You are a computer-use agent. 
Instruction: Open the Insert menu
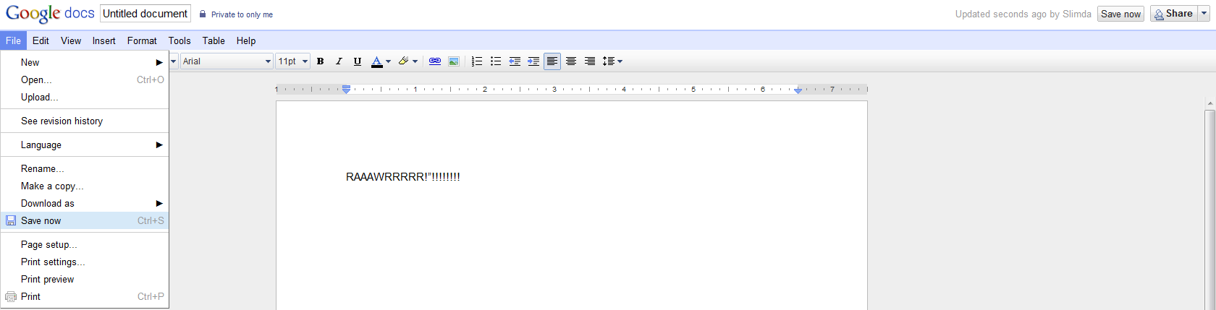click(x=104, y=40)
